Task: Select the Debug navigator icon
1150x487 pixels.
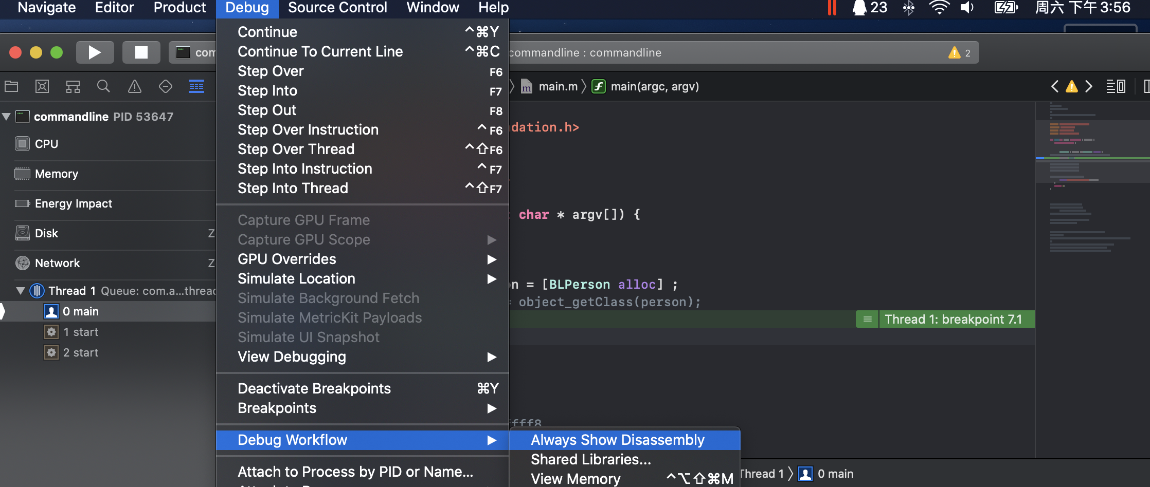Action: pos(196,86)
